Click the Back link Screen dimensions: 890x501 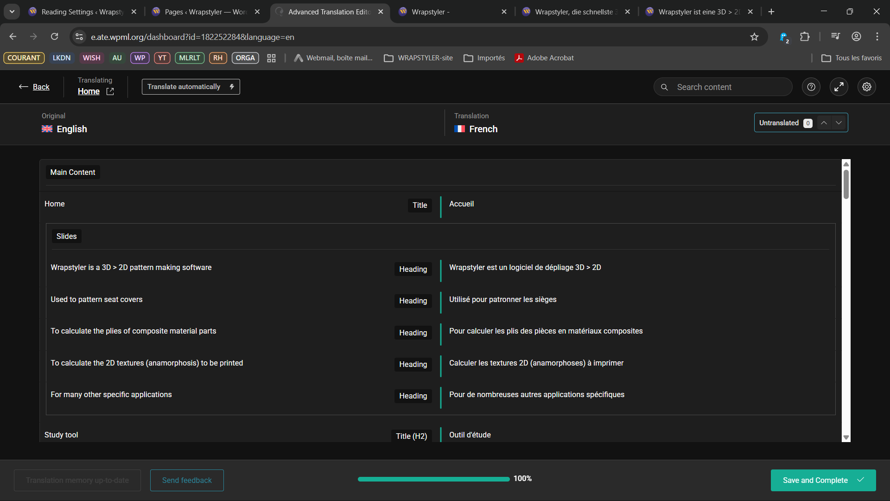pyautogui.click(x=41, y=87)
